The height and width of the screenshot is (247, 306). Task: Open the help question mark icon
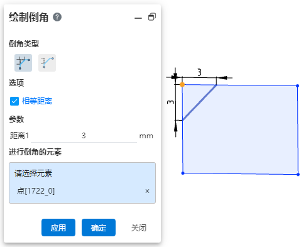click(x=57, y=17)
